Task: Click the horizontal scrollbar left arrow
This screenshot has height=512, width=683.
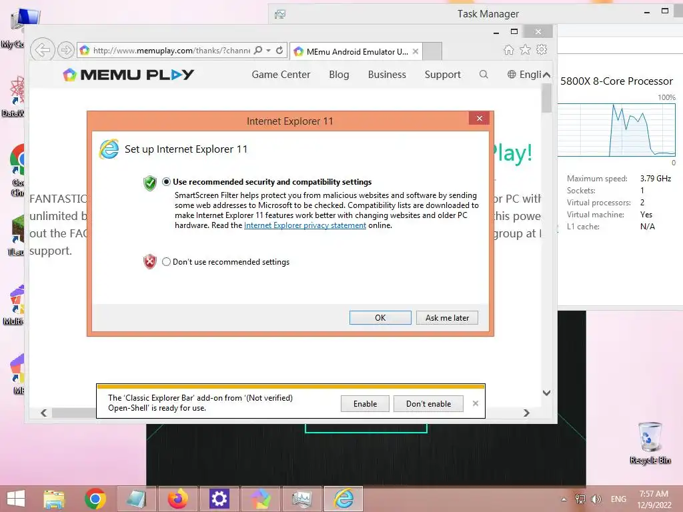Action: click(43, 413)
